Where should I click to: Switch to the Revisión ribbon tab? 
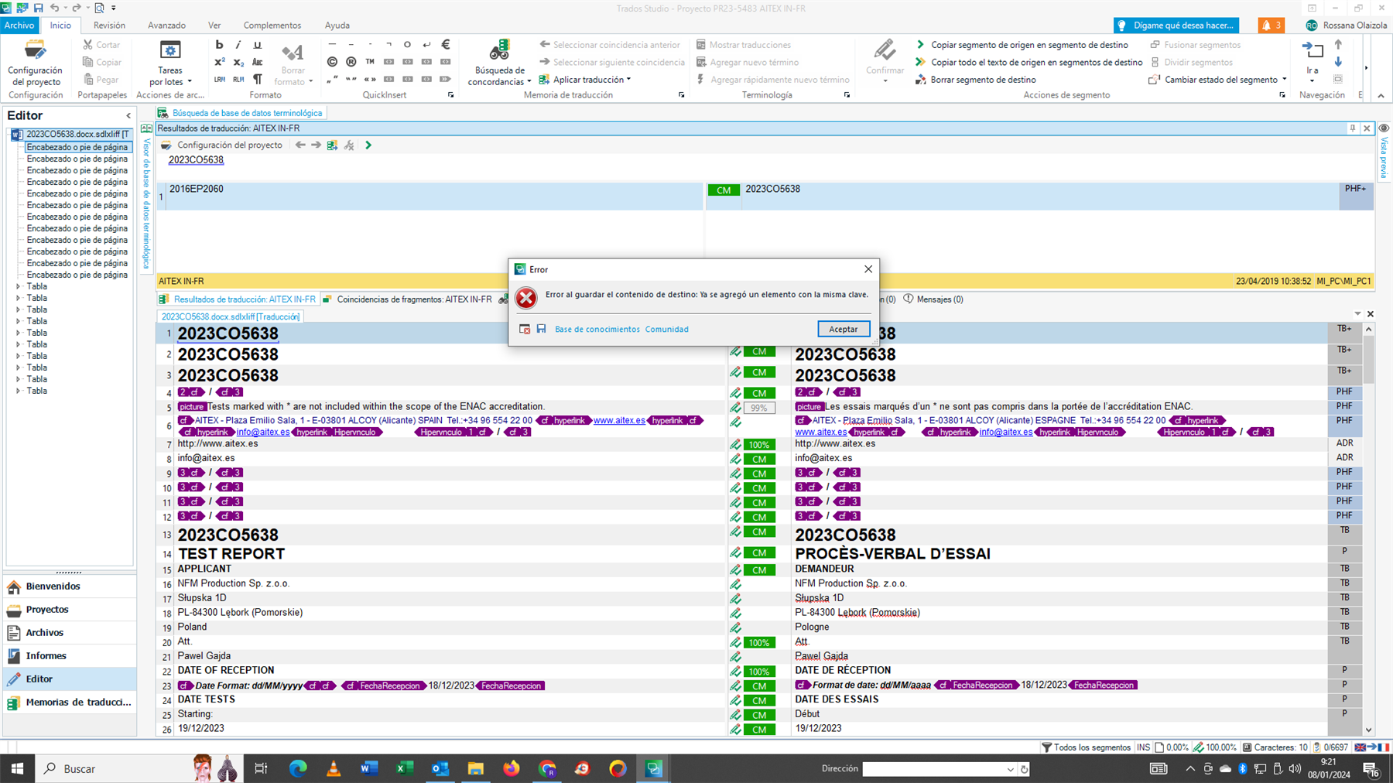pyautogui.click(x=109, y=25)
